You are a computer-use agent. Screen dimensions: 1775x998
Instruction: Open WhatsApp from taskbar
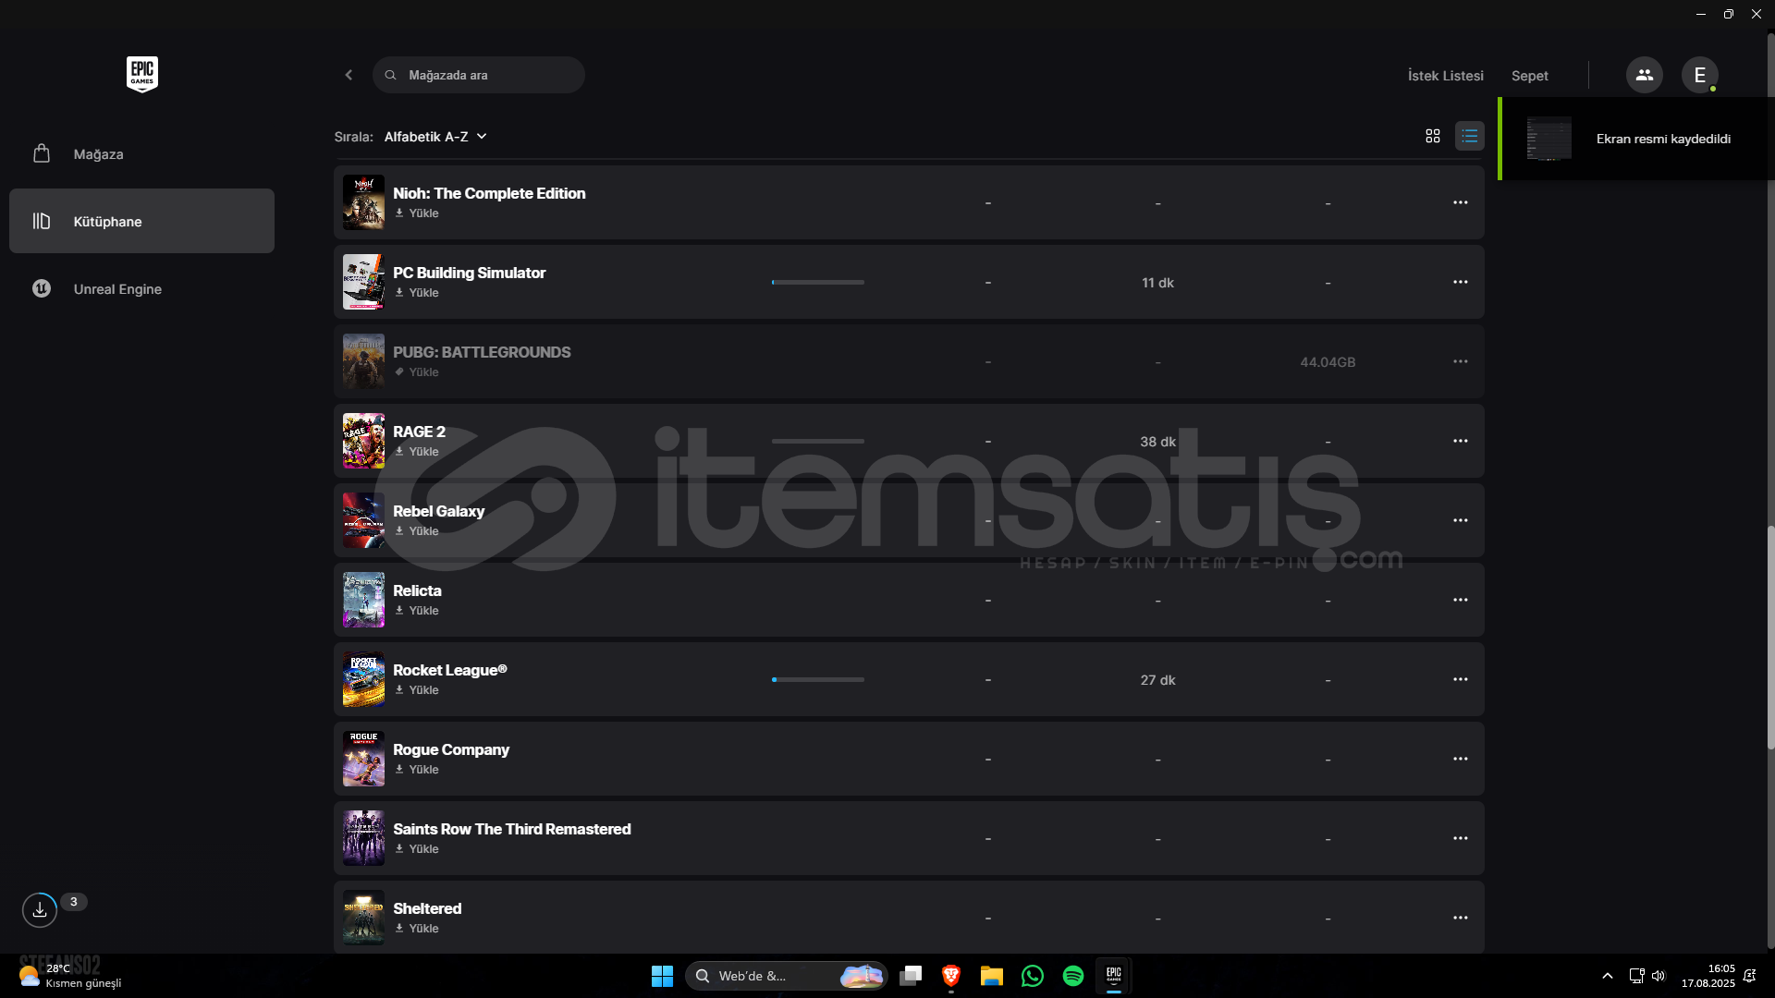point(1033,976)
